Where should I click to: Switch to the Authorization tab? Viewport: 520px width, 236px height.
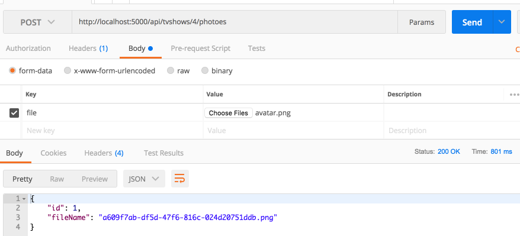[28, 49]
